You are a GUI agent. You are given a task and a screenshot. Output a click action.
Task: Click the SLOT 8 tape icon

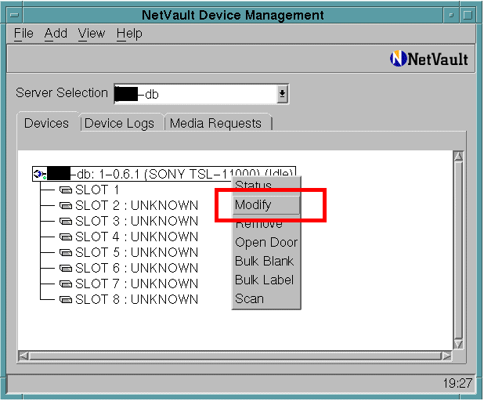click(x=66, y=299)
